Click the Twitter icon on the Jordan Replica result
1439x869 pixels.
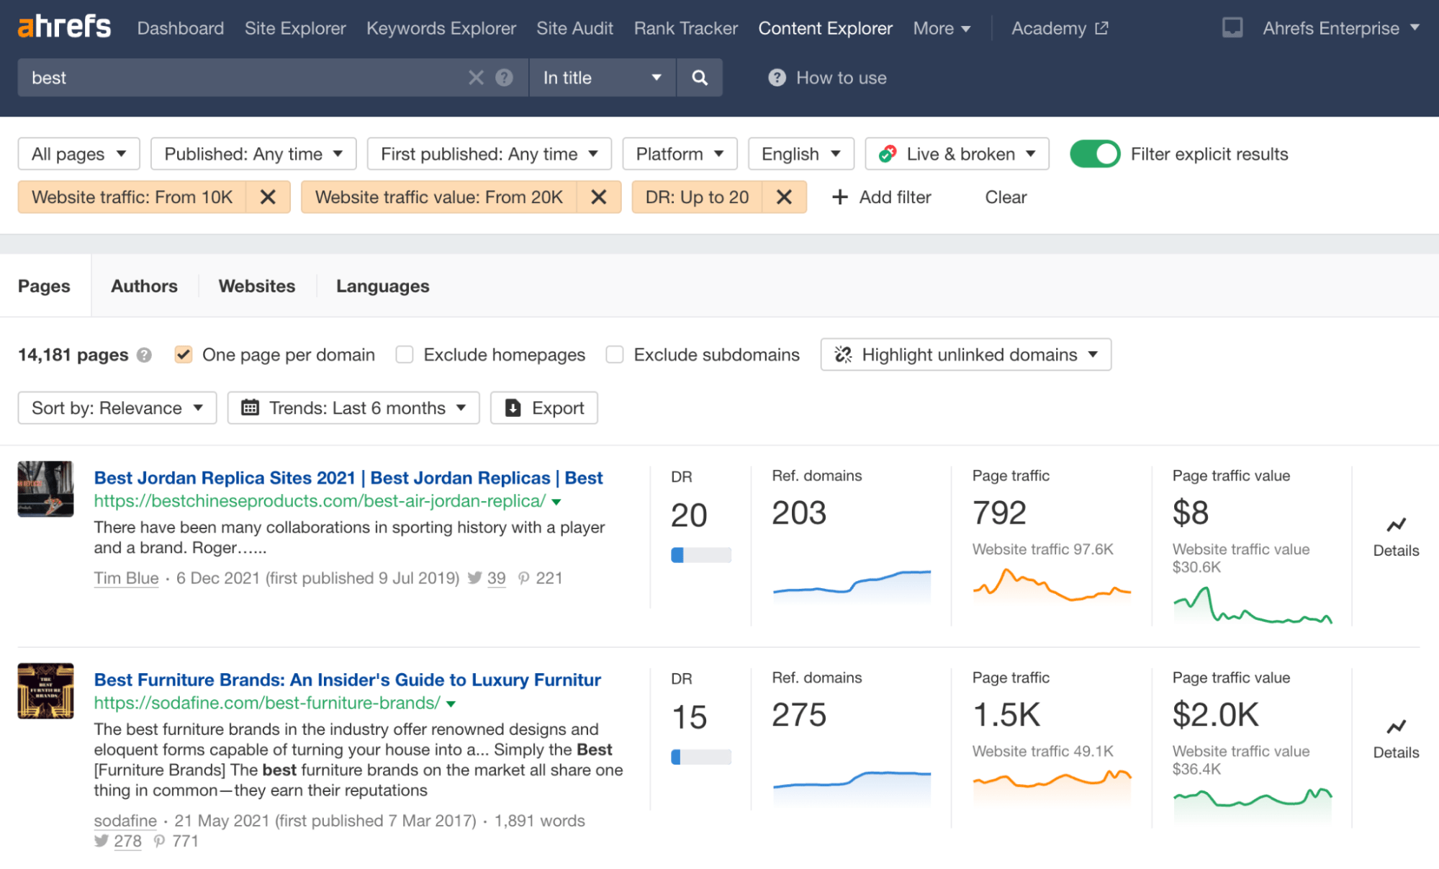click(x=475, y=577)
